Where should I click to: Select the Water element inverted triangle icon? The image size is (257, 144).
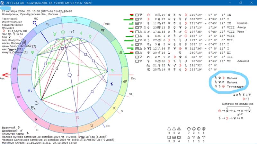point(194,137)
